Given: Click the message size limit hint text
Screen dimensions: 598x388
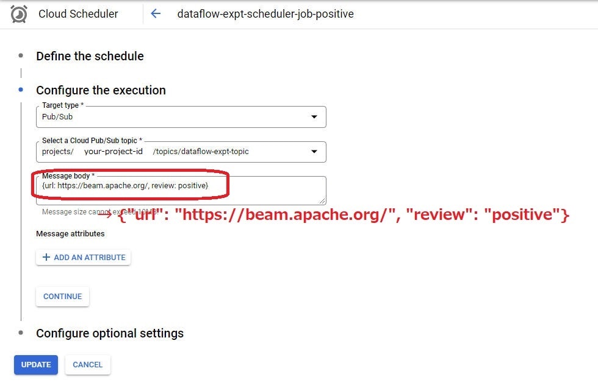Looking at the screenshot, I should pyautogui.click(x=100, y=212).
